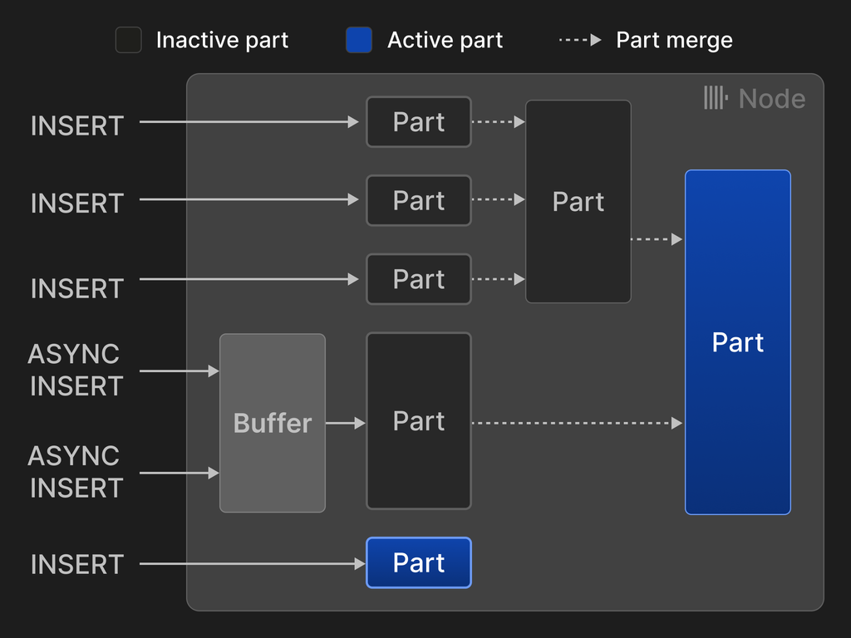The height and width of the screenshot is (638, 851).
Task: Click the Part merge dashed arrow in legend
Action: [580, 39]
